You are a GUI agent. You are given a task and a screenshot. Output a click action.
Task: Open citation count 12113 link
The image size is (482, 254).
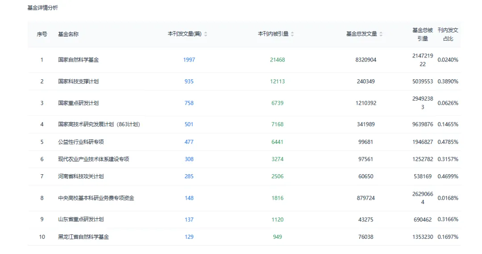278,81
